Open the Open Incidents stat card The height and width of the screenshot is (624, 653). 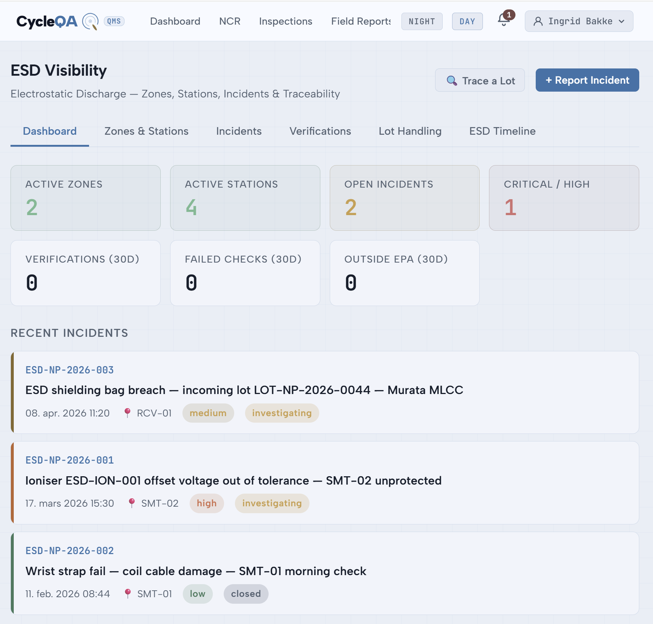click(x=405, y=198)
